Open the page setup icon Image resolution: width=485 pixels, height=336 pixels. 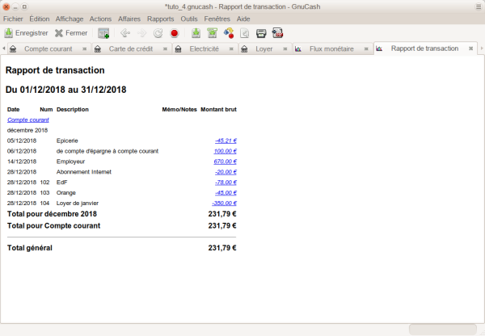click(244, 33)
